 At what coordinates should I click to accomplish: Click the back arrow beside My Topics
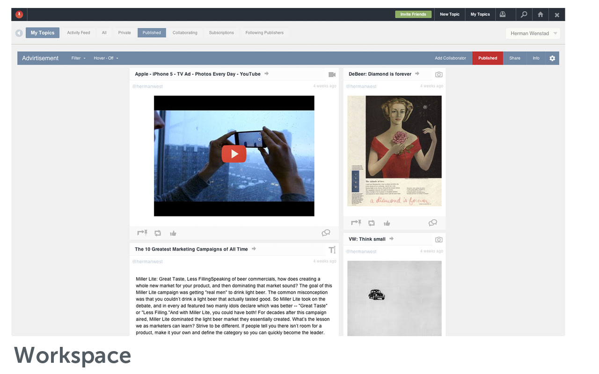click(19, 33)
